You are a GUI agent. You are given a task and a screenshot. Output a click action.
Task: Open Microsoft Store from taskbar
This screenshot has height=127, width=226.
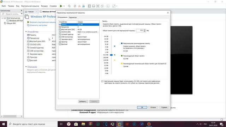76,124
